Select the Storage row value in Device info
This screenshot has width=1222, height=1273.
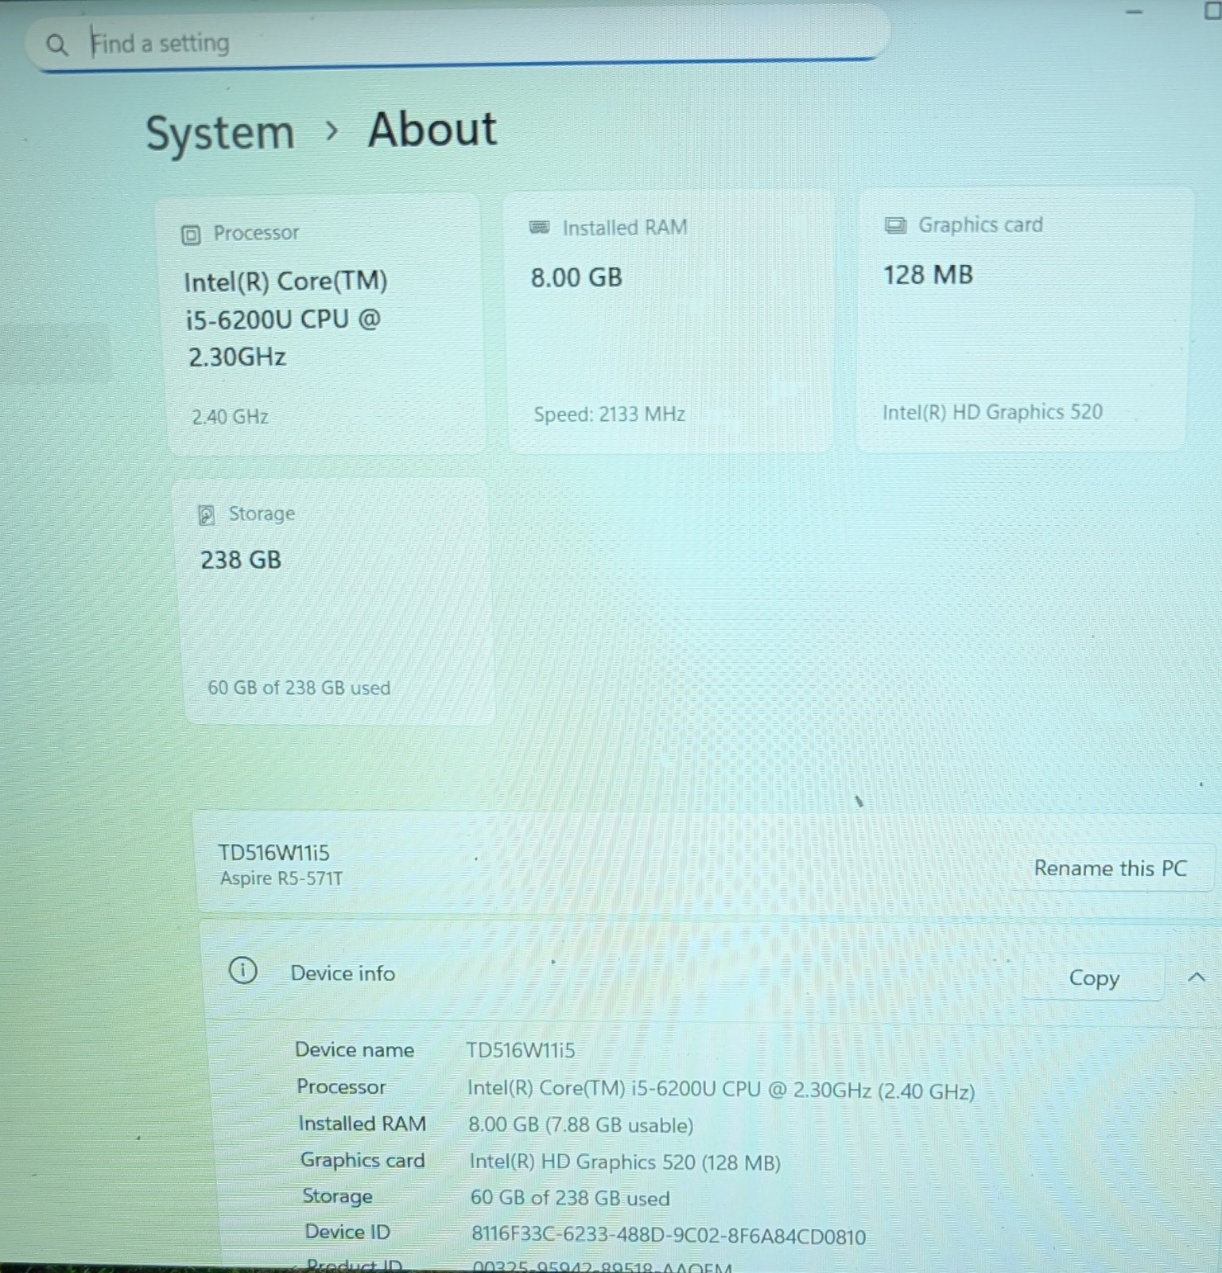click(570, 1198)
